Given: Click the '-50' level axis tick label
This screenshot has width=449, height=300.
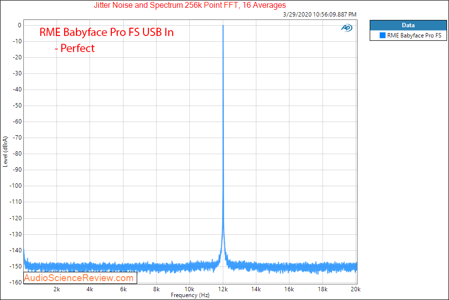Looking at the screenshot, I should click(x=17, y=106).
